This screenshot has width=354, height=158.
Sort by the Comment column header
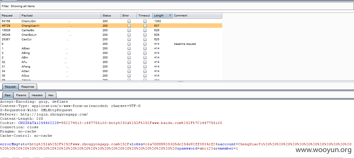click(197, 16)
